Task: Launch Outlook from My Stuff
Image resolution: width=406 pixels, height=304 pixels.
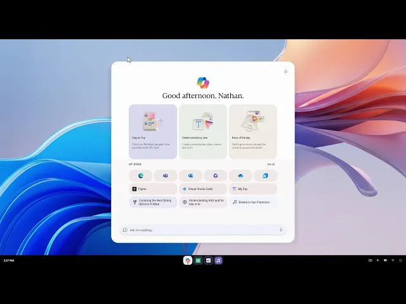Action: tap(190, 176)
